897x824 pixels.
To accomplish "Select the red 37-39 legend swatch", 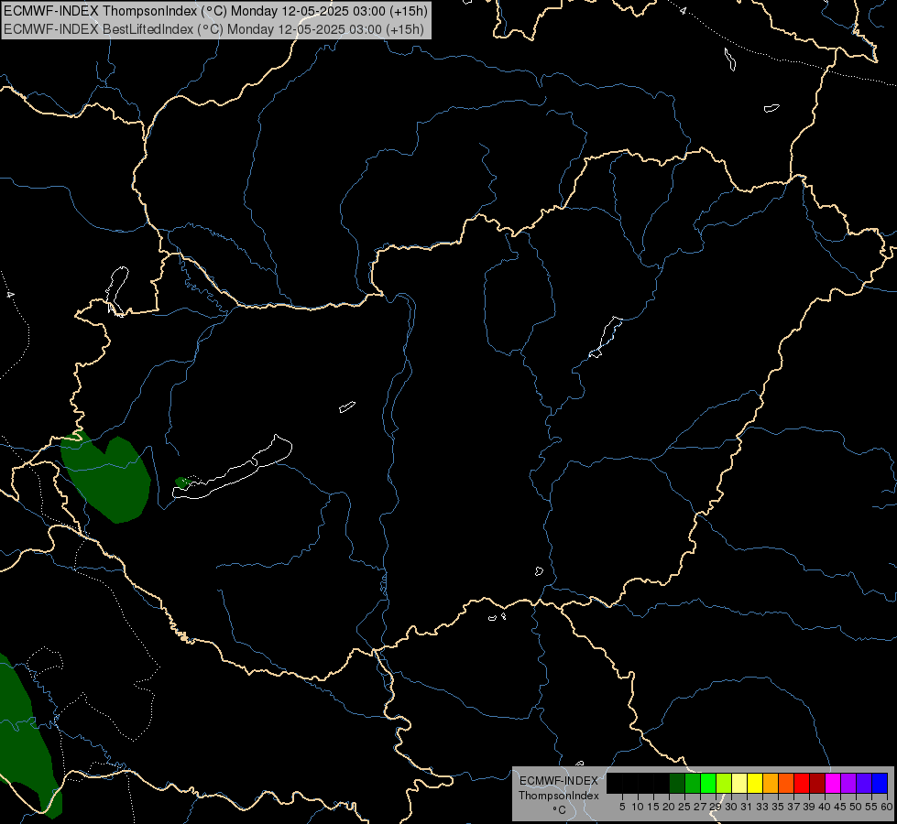I will pyautogui.click(x=802, y=783).
